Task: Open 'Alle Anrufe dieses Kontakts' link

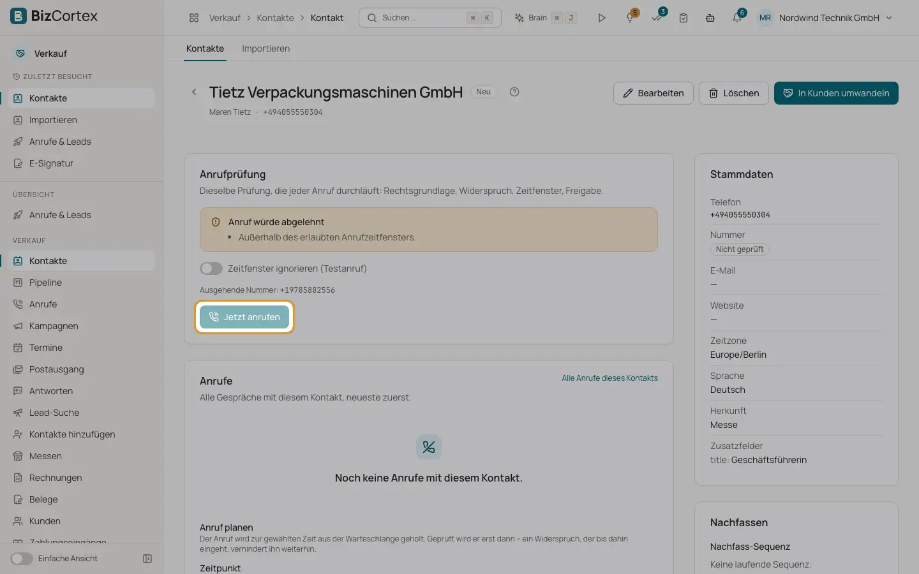Action: 609,378
